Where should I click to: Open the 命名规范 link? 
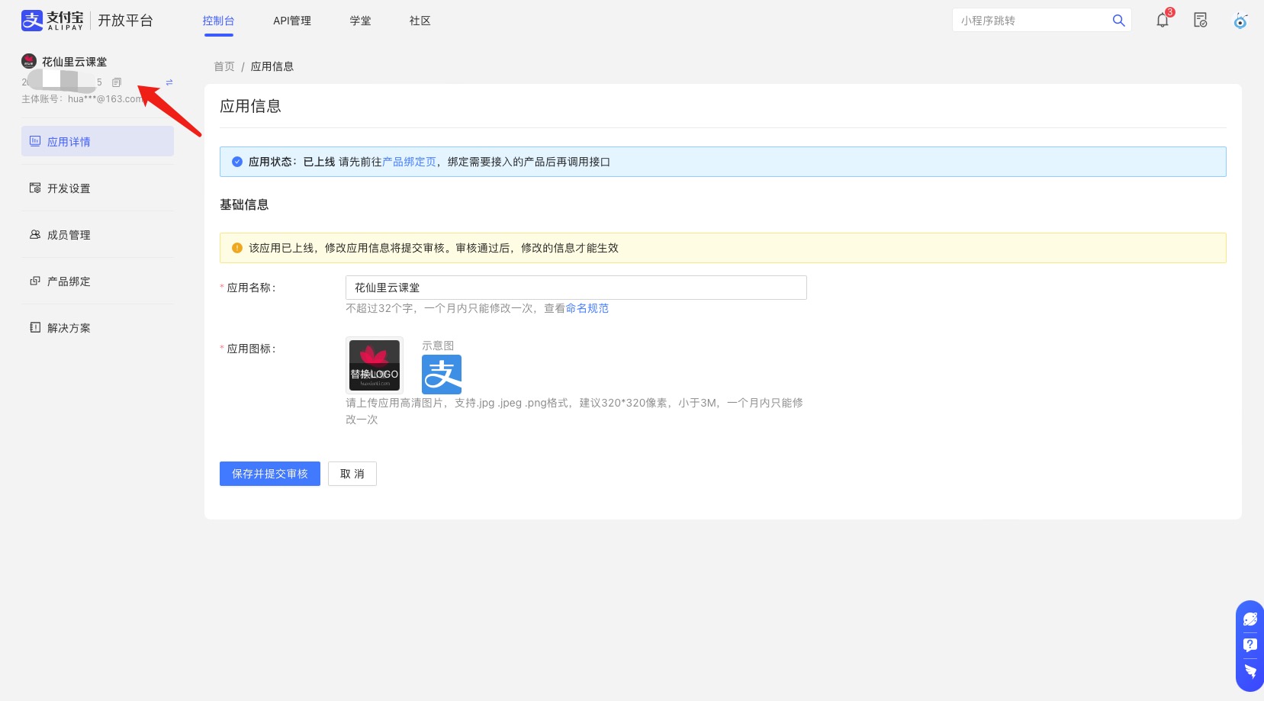[587, 308]
